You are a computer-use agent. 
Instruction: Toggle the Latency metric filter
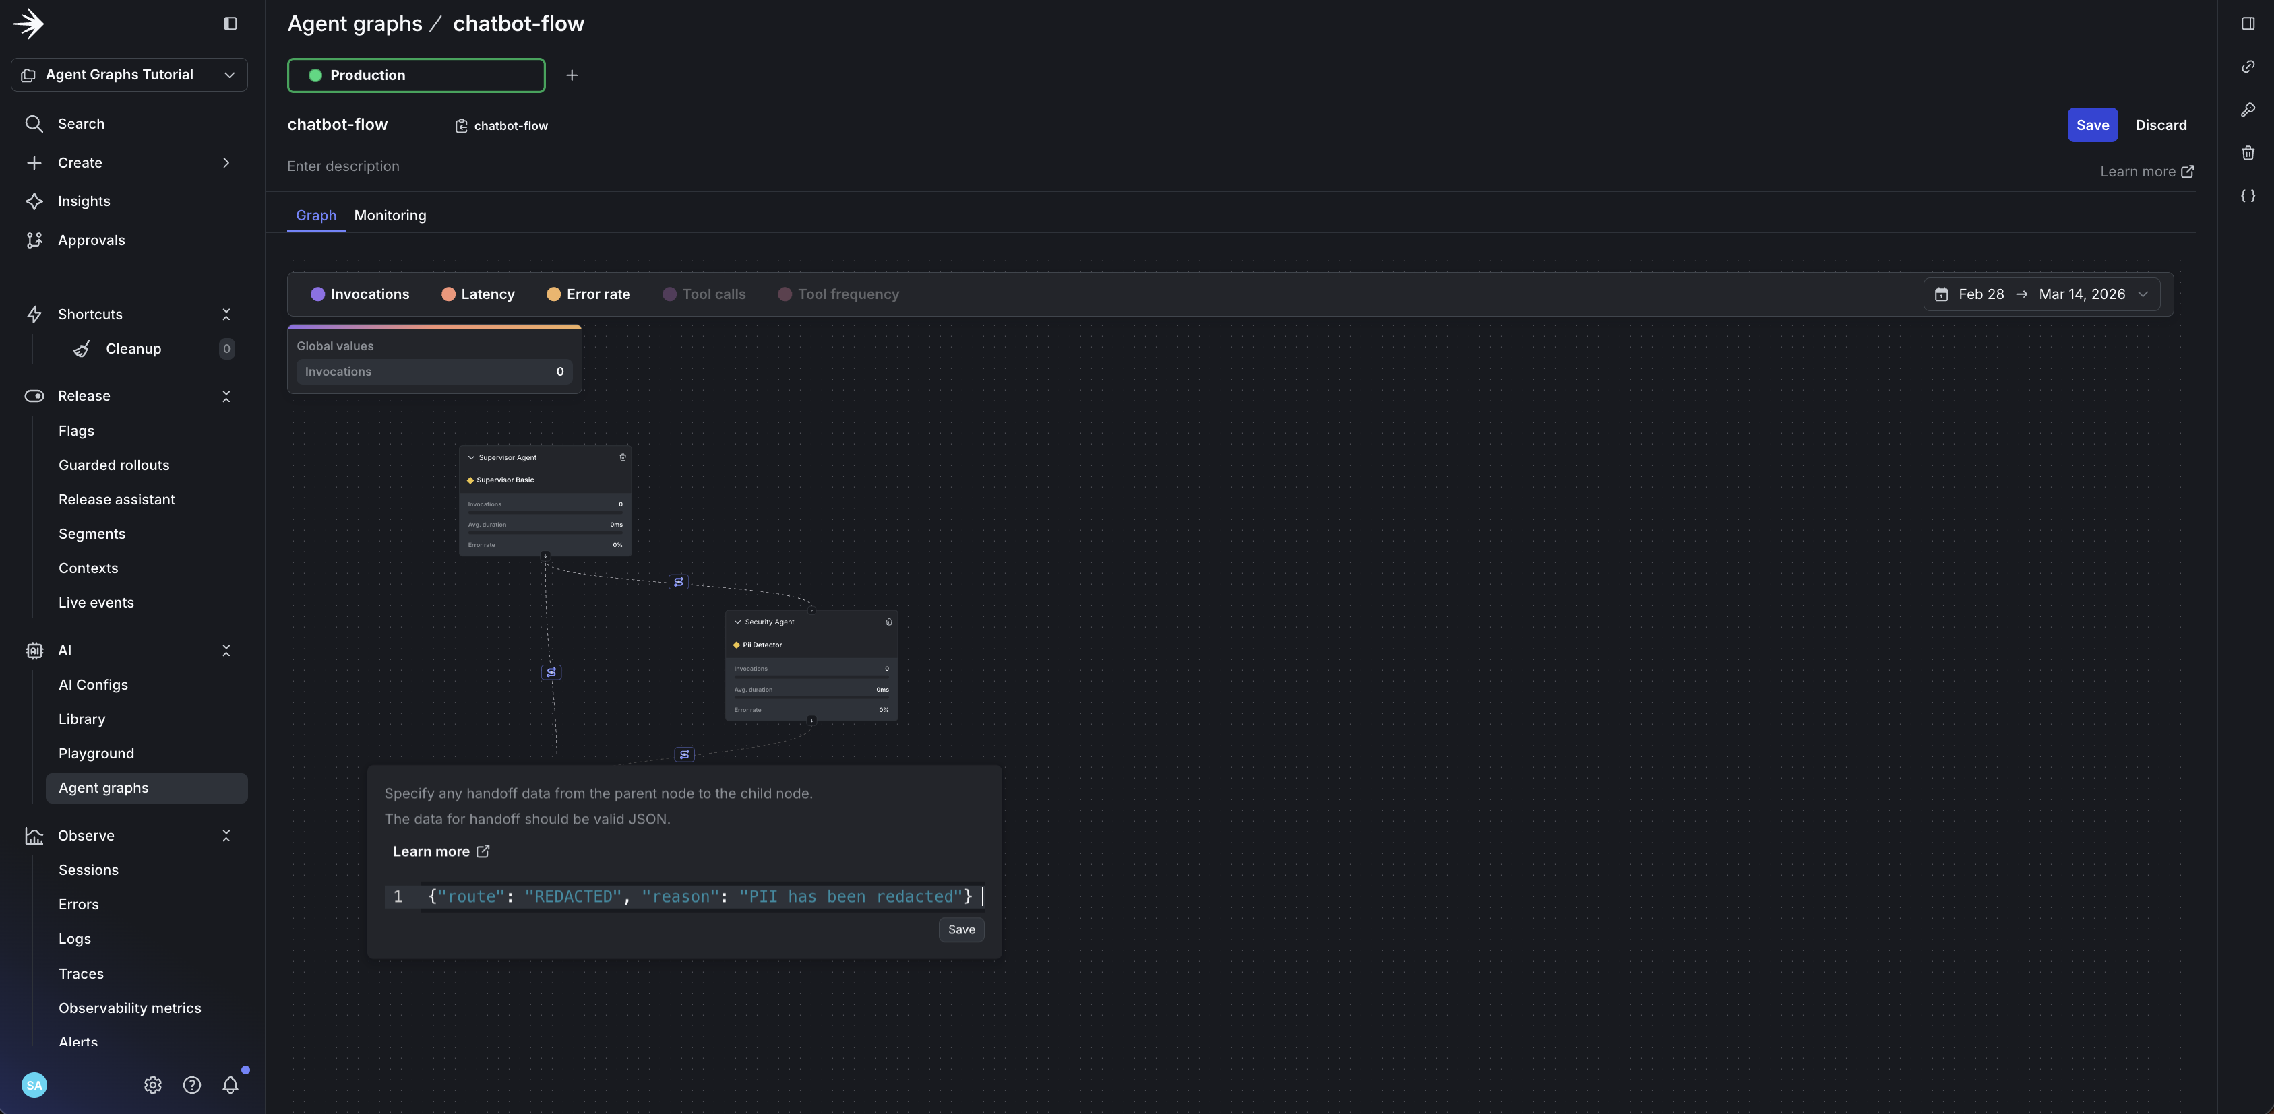coord(478,294)
